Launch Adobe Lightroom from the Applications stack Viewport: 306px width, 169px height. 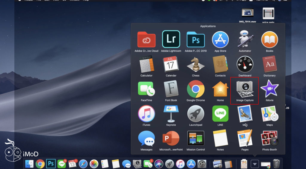171,39
